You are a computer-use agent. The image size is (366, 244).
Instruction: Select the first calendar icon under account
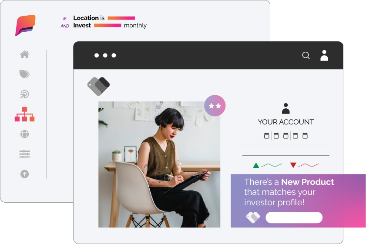[267, 136]
